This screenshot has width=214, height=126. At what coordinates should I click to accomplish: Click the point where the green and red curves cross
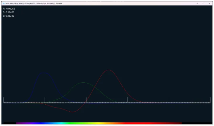[95, 86]
